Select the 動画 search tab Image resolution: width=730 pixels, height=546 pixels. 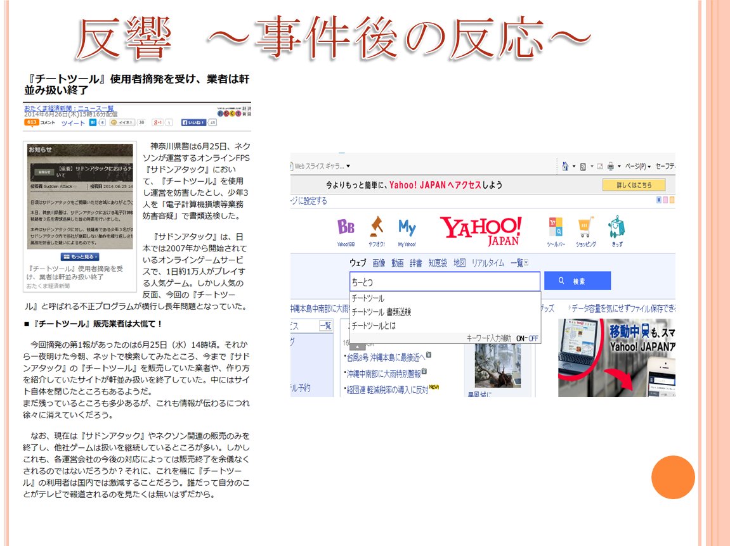click(397, 263)
